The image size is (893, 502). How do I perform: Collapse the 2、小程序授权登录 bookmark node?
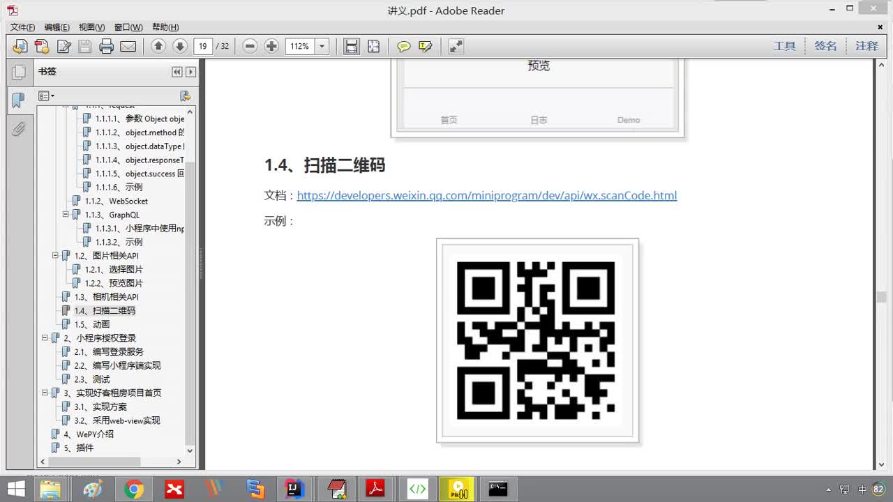45,338
